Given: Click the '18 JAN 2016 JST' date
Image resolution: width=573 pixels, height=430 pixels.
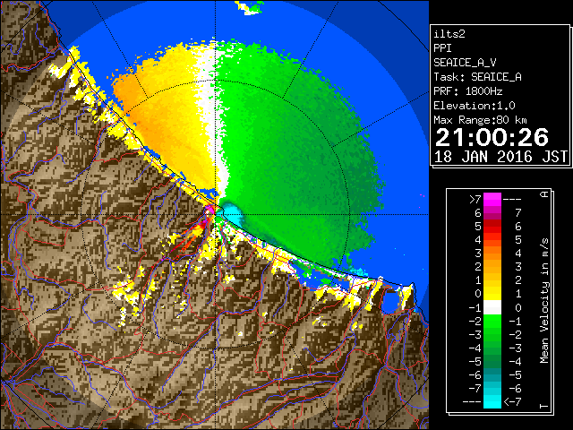Looking at the screenshot, I should pyautogui.click(x=500, y=157).
